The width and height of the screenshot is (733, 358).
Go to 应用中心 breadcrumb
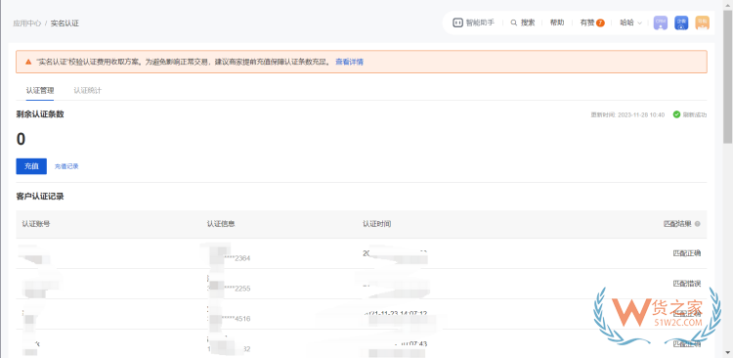click(x=27, y=22)
